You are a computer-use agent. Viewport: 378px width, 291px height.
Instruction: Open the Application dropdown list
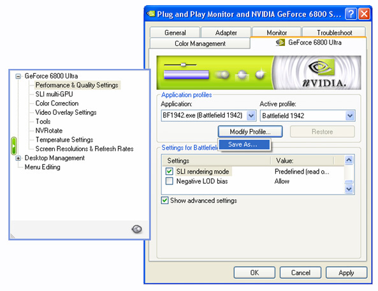(251, 116)
